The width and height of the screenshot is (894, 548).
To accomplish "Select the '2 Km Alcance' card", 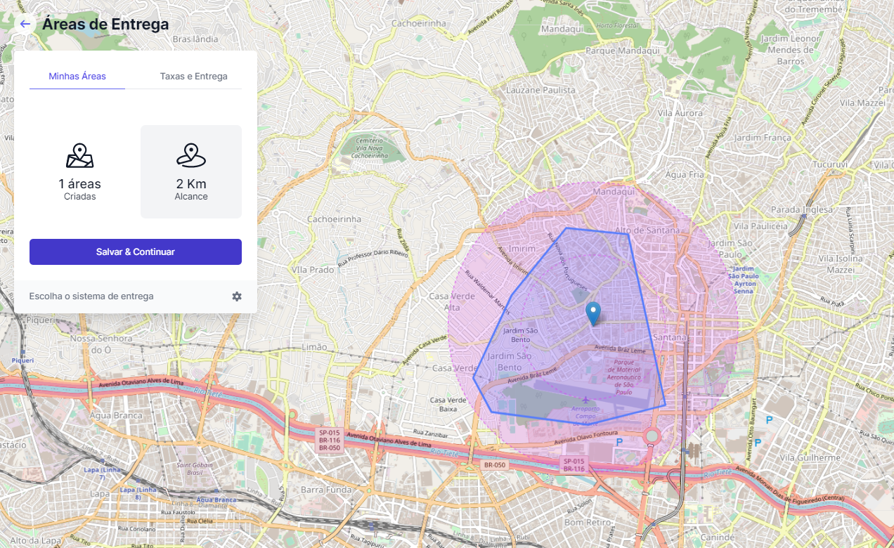I will coord(191,172).
